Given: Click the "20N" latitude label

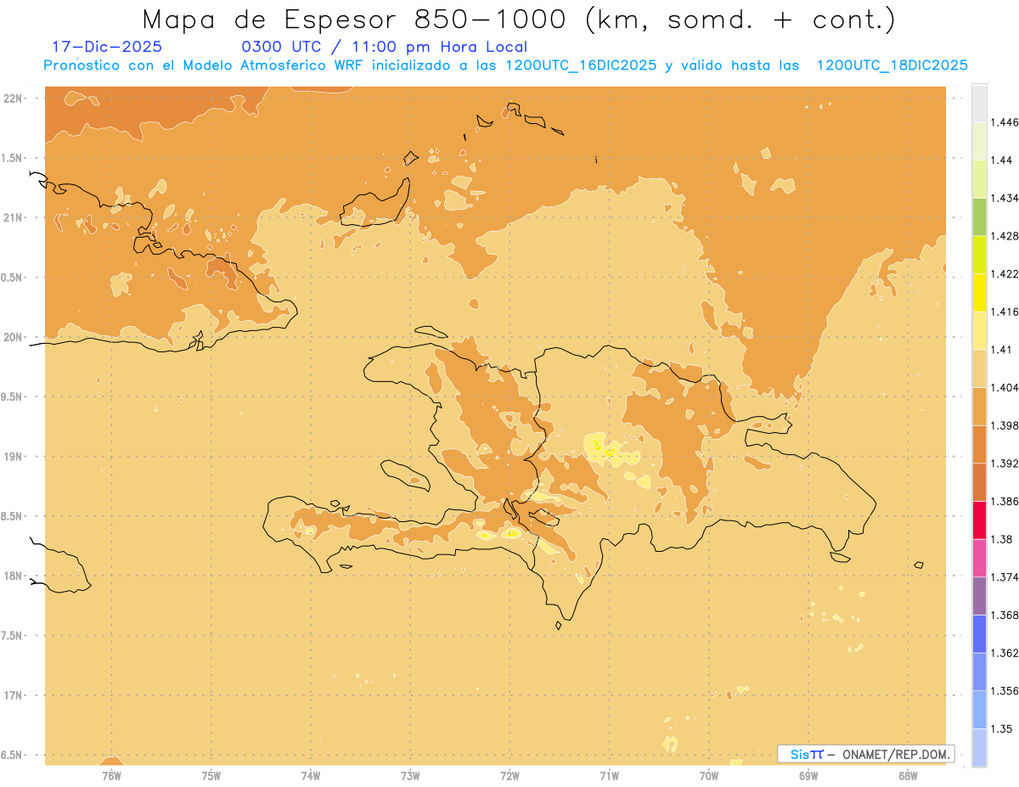Looking at the screenshot, I should 13,337.
